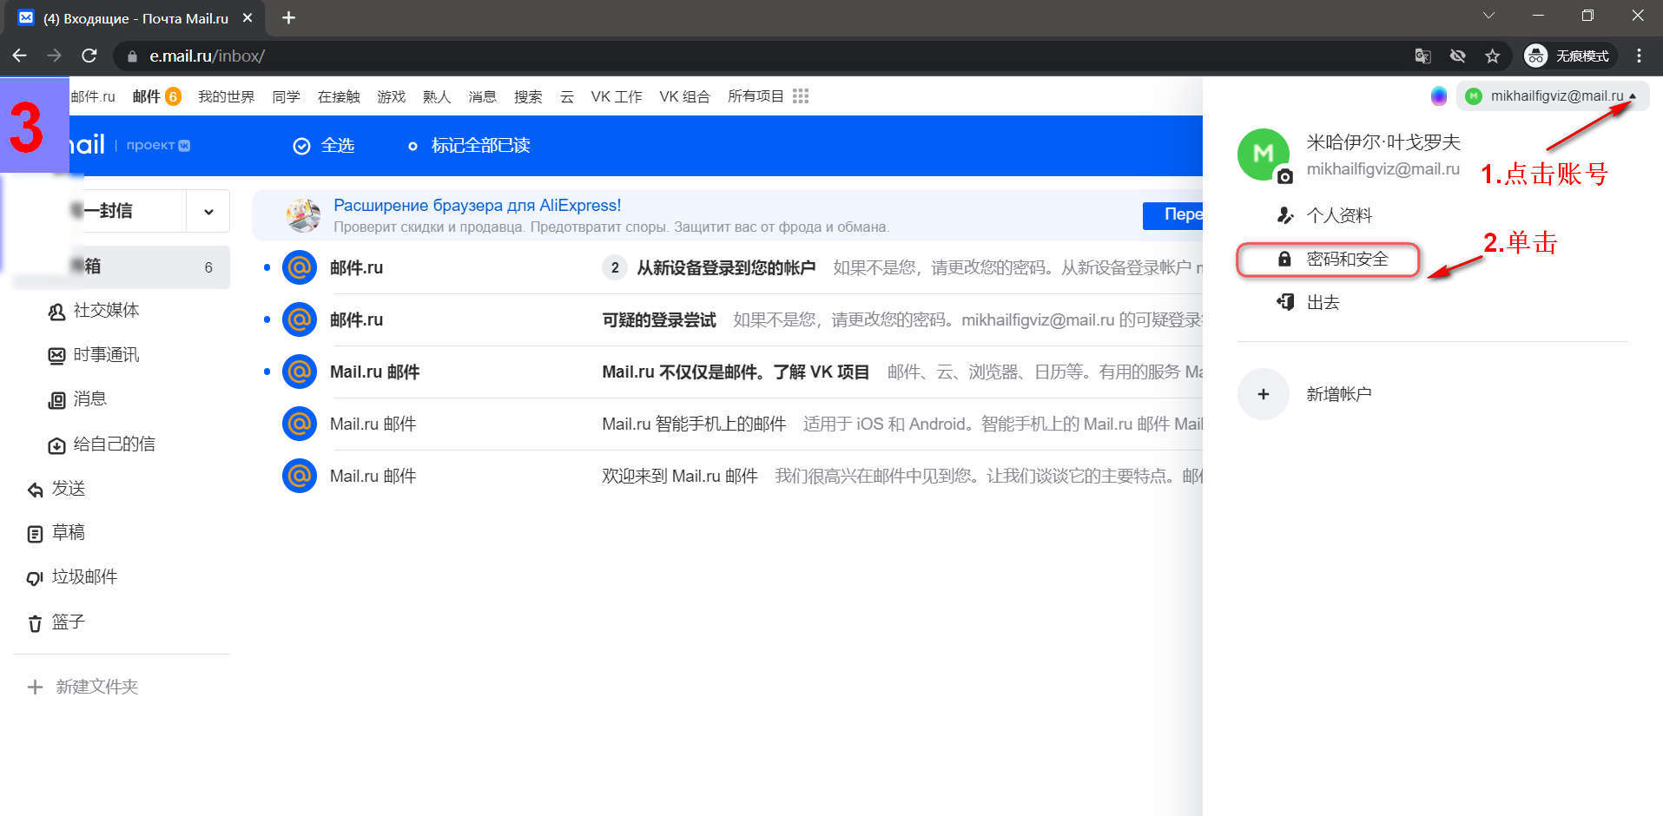Image resolution: width=1663 pixels, height=816 pixels.
Task: Click sender avatar of suspicious login email
Action: 300,319
